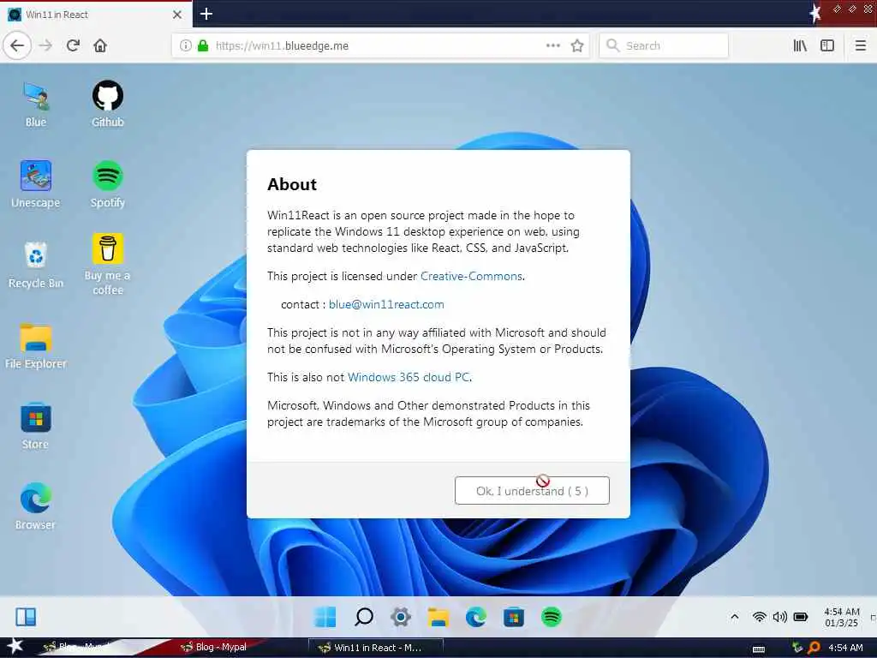
Task: Open the Store desktop icon
Action: point(35,427)
